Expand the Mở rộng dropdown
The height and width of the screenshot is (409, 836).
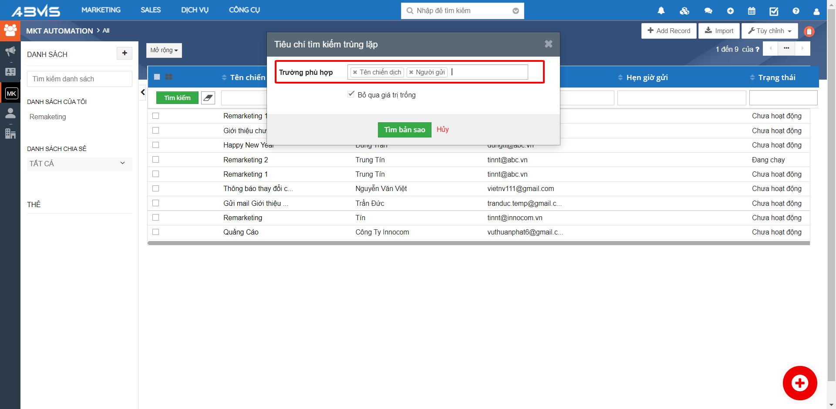164,50
